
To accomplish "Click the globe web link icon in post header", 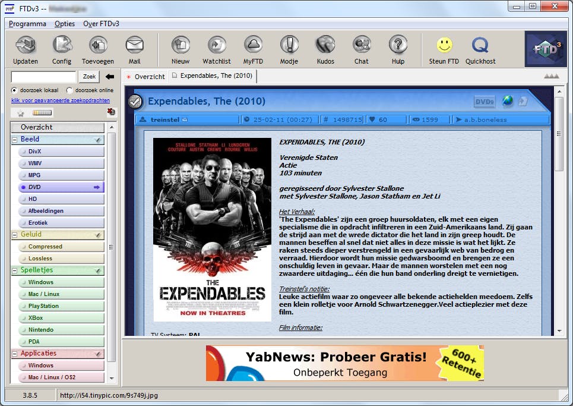I will pyautogui.click(x=508, y=100).
